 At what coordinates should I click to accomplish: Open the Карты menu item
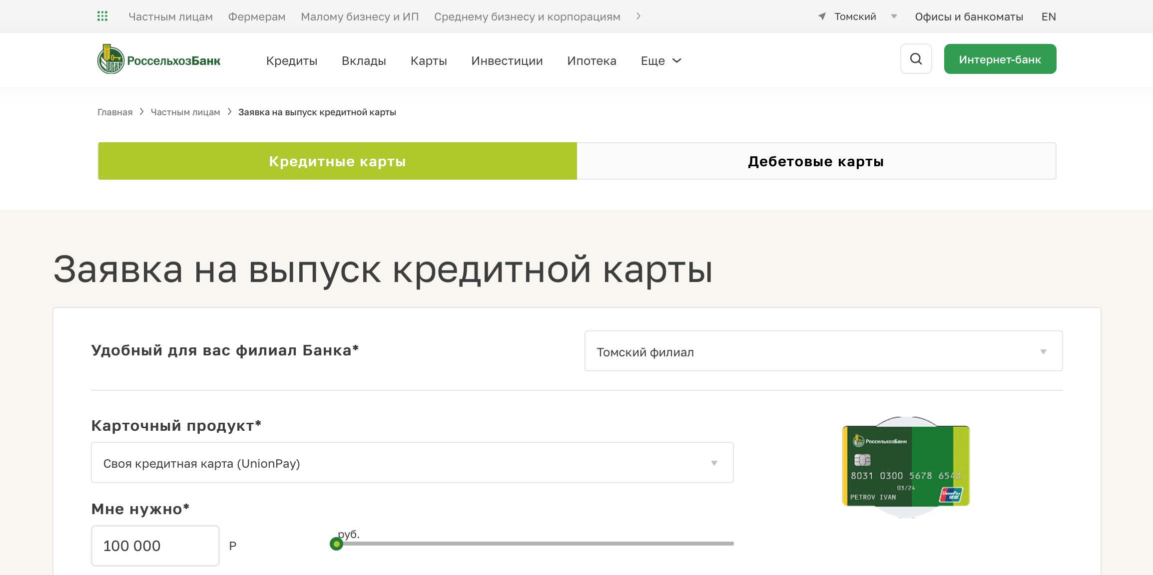point(429,61)
